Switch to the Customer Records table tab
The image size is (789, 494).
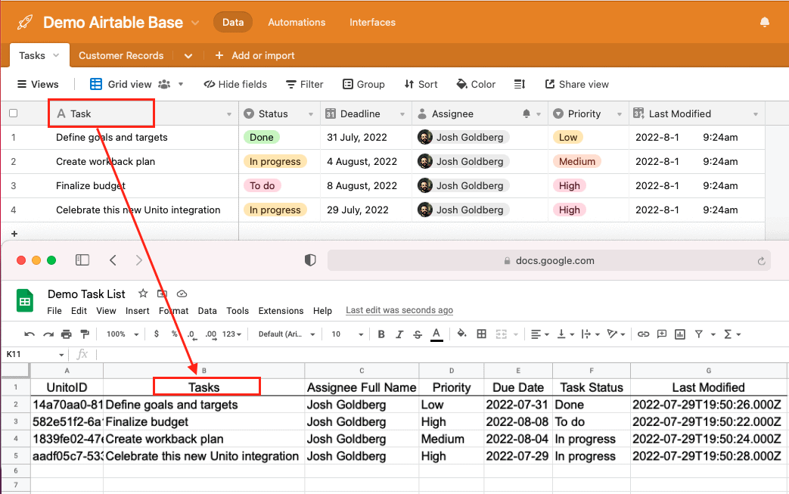click(x=121, y=55)
